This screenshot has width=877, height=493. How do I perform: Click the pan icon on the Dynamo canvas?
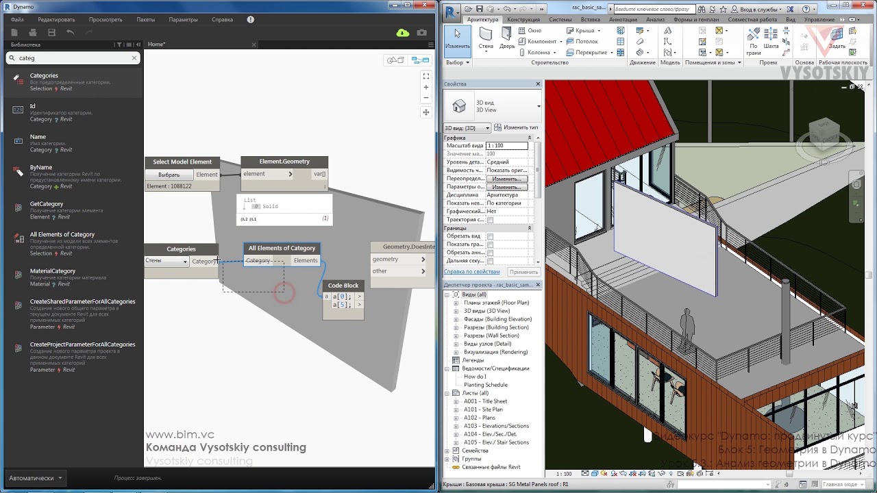(x=425, y=112)
